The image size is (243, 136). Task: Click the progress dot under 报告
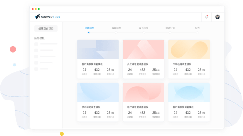click(197, 32)
